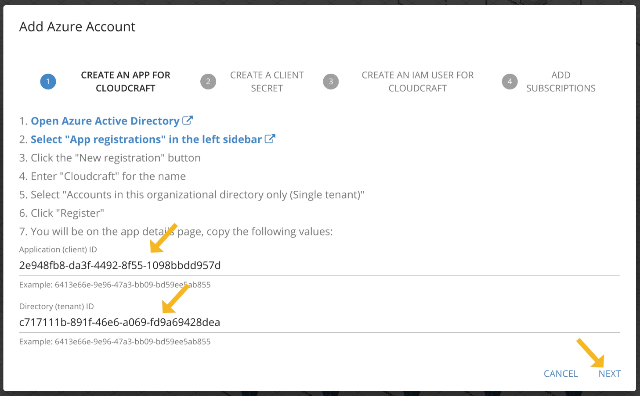
Task: Select step 2 circle icon
Action: point(208,82)
